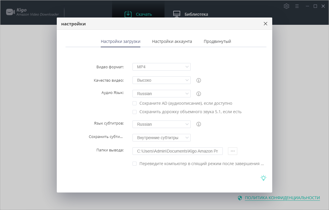The image size is (329, 210).
Task: Open the Продвинутый tab
Action: point(217,41)
